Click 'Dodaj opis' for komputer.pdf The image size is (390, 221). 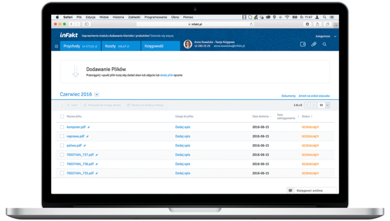pyautogui.click(x=182, y=127)
